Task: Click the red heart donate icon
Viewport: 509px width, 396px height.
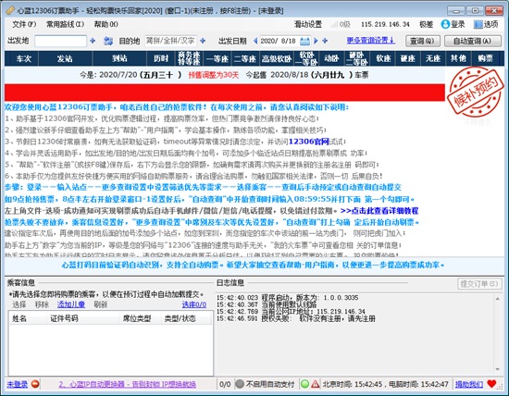Action: click(491, 384)
